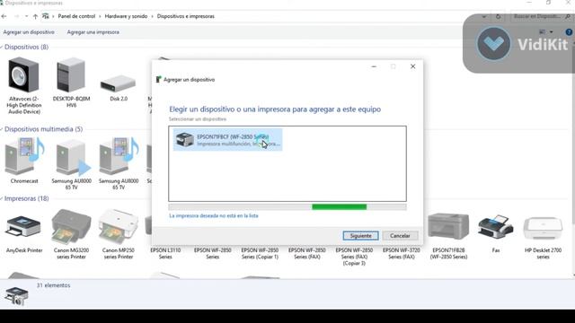Go to Hardware y sonido breadcrumb

coord(126,16)
